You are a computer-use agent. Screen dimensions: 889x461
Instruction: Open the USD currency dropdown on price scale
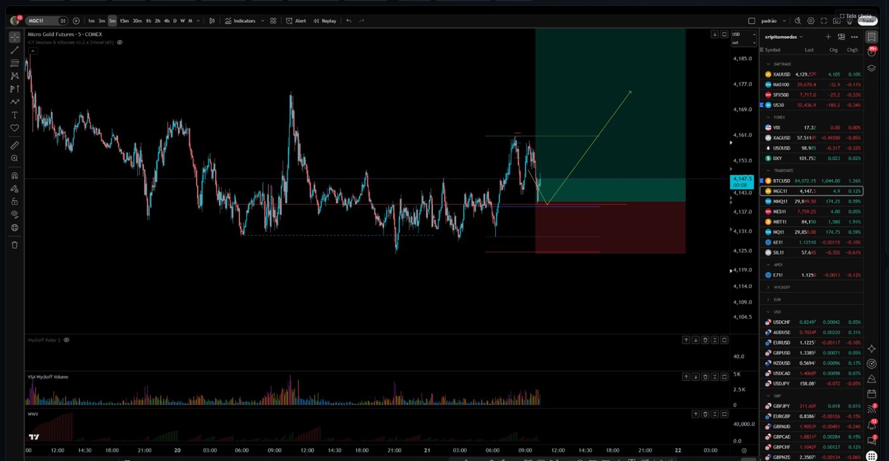[x=744, y=34]
